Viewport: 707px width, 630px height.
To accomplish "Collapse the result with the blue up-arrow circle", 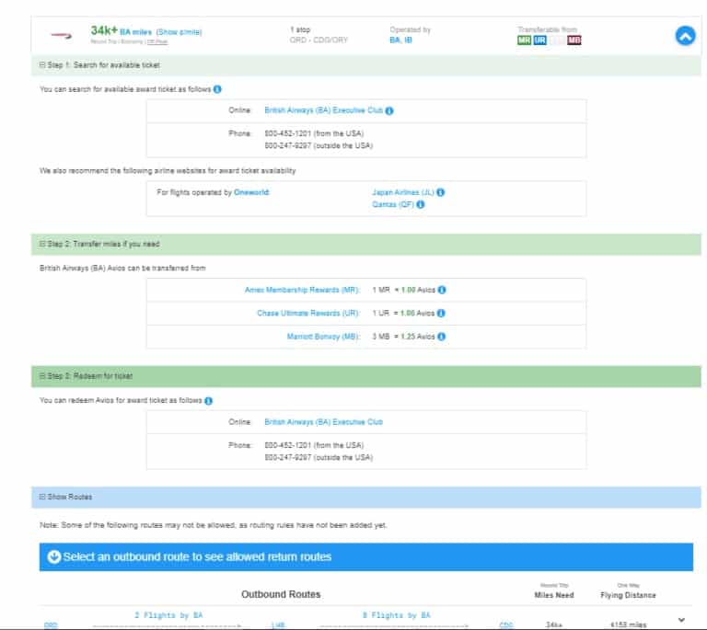I will (685, 36).
